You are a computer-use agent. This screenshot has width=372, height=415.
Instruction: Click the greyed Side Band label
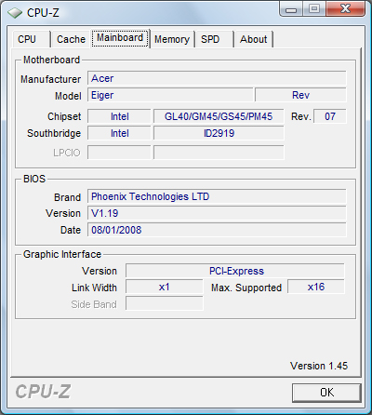[x=94, y=304]
